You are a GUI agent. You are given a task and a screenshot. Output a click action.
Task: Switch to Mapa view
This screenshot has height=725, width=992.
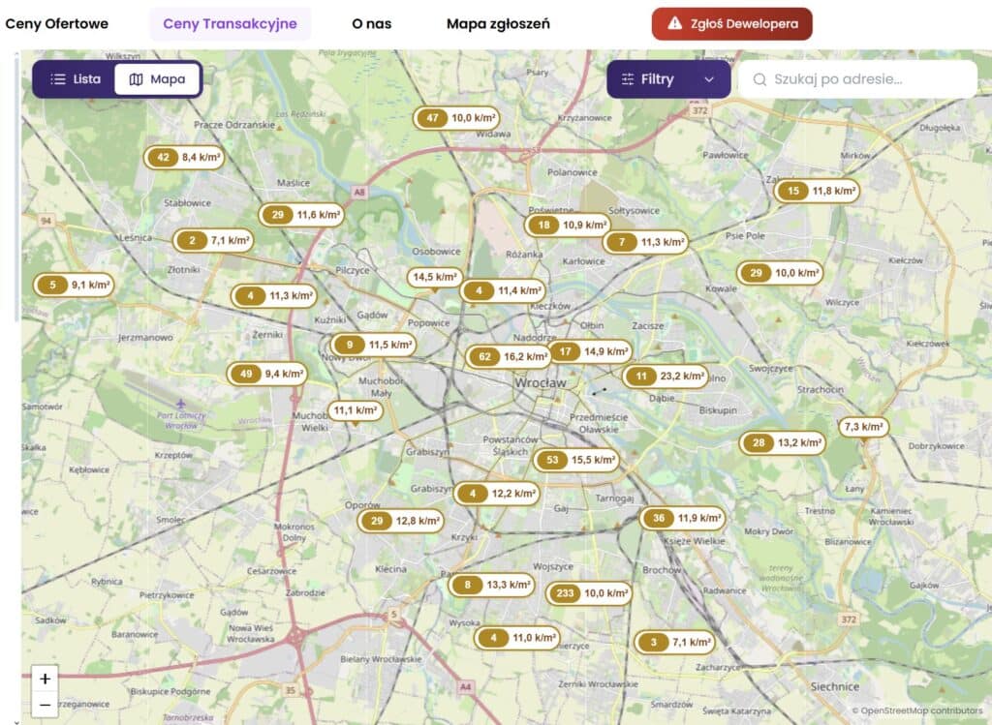point(157,79)
